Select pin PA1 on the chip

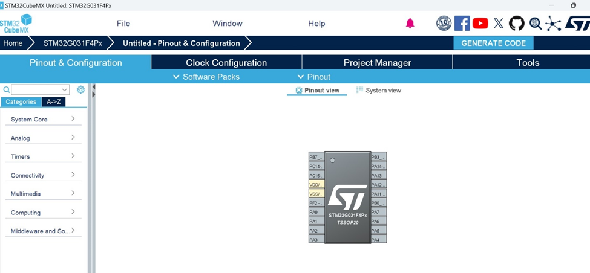316,221
